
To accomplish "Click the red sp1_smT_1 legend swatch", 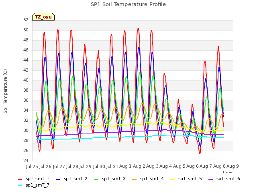I will 20,179.
